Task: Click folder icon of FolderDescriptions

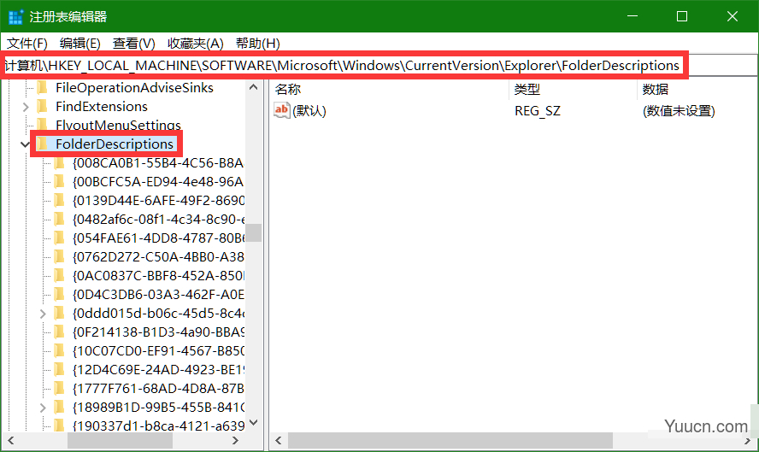Action: tap(42, 144)
